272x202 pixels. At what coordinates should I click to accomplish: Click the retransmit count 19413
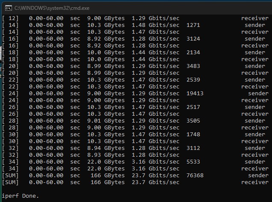(195, 94)
